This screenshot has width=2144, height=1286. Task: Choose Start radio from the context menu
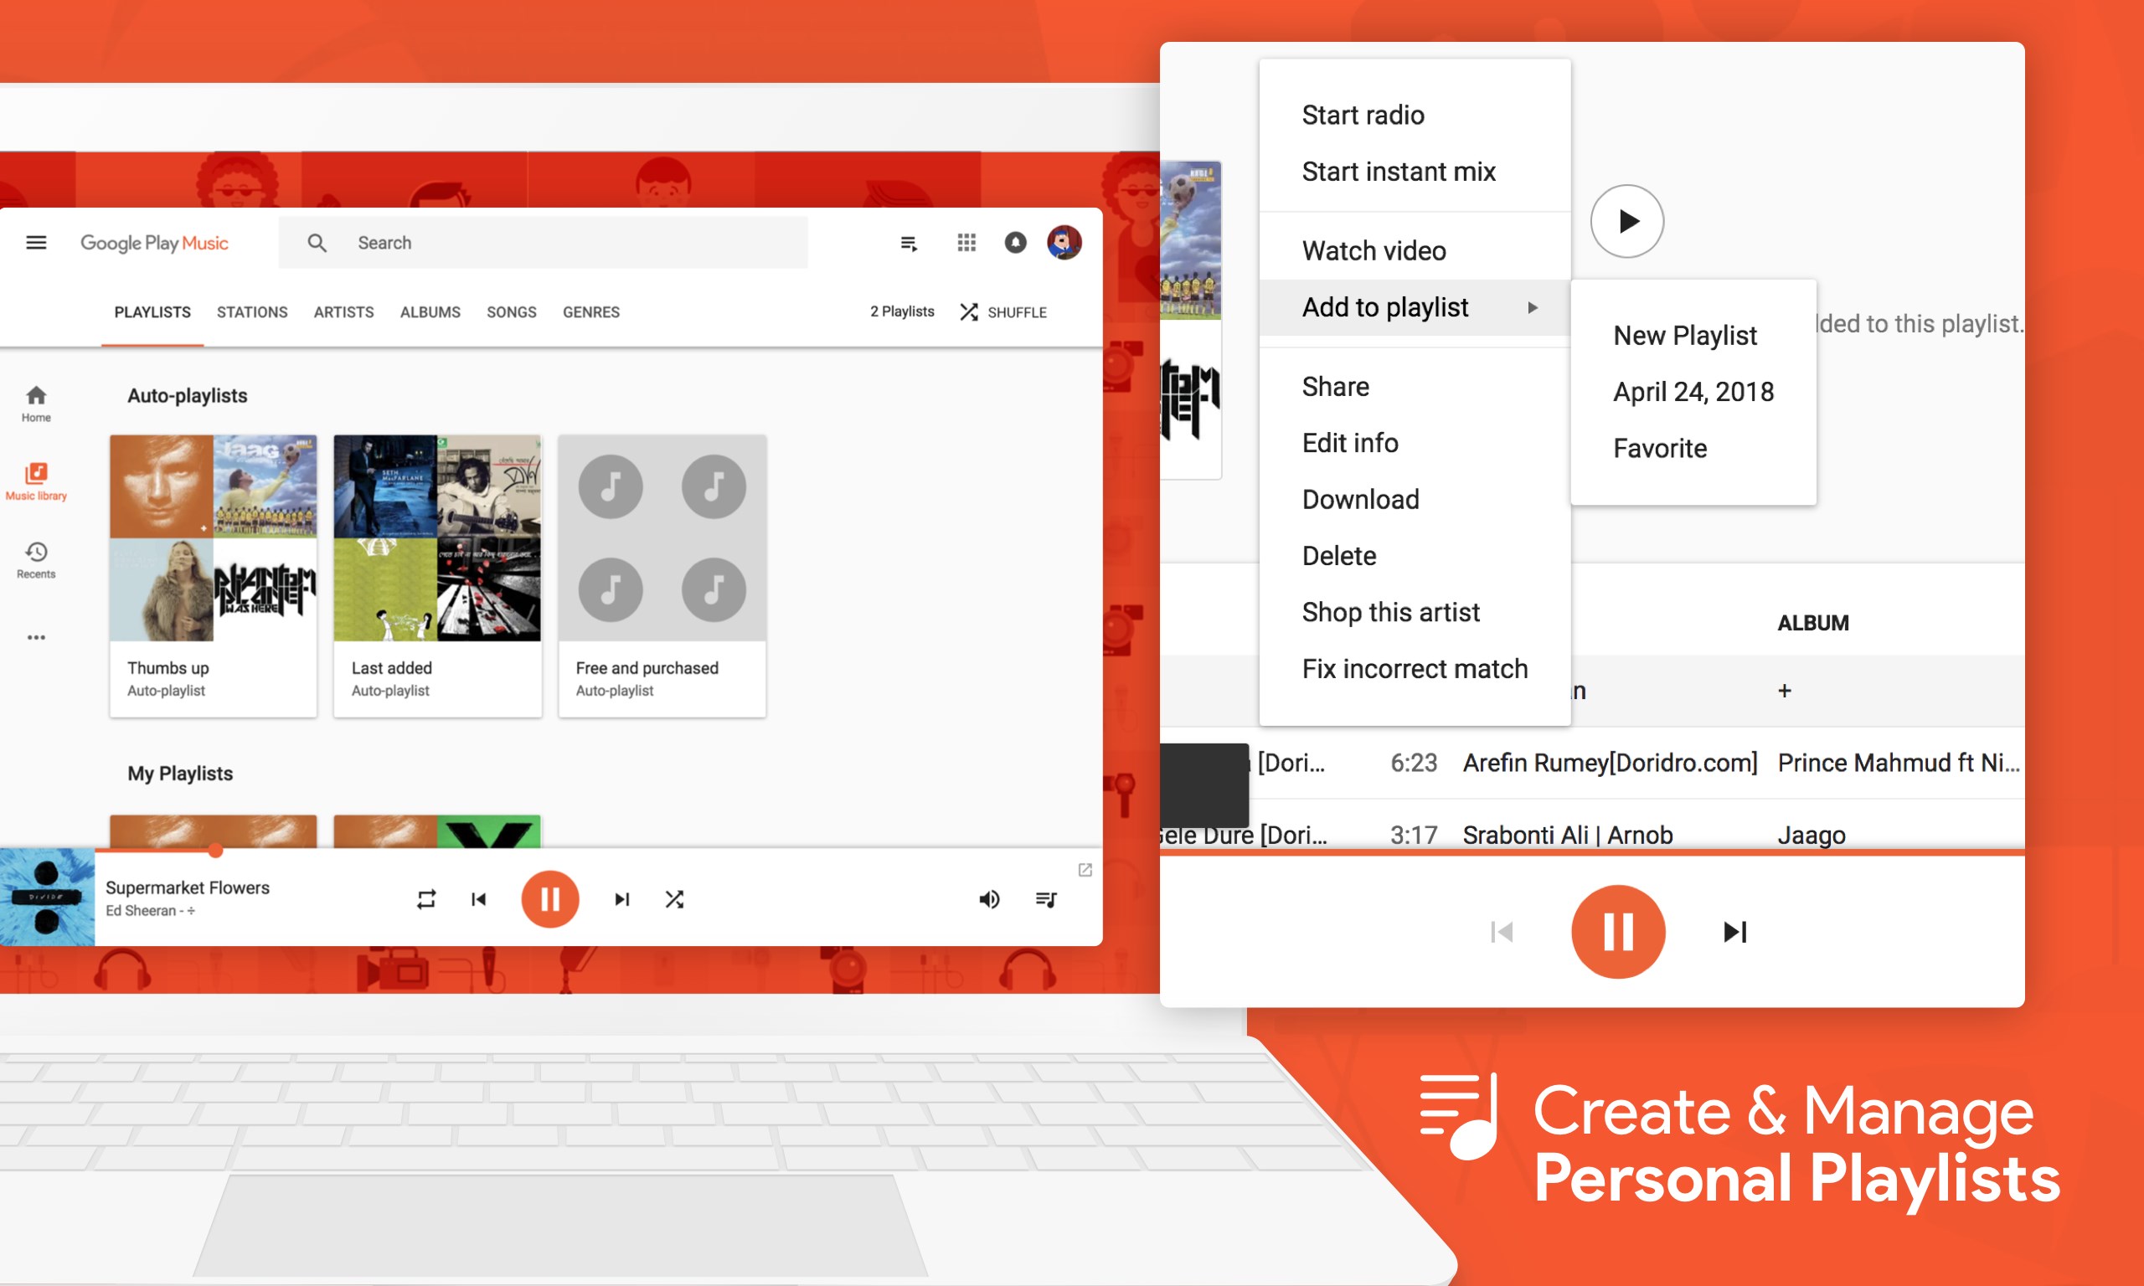click(1363, 116)
